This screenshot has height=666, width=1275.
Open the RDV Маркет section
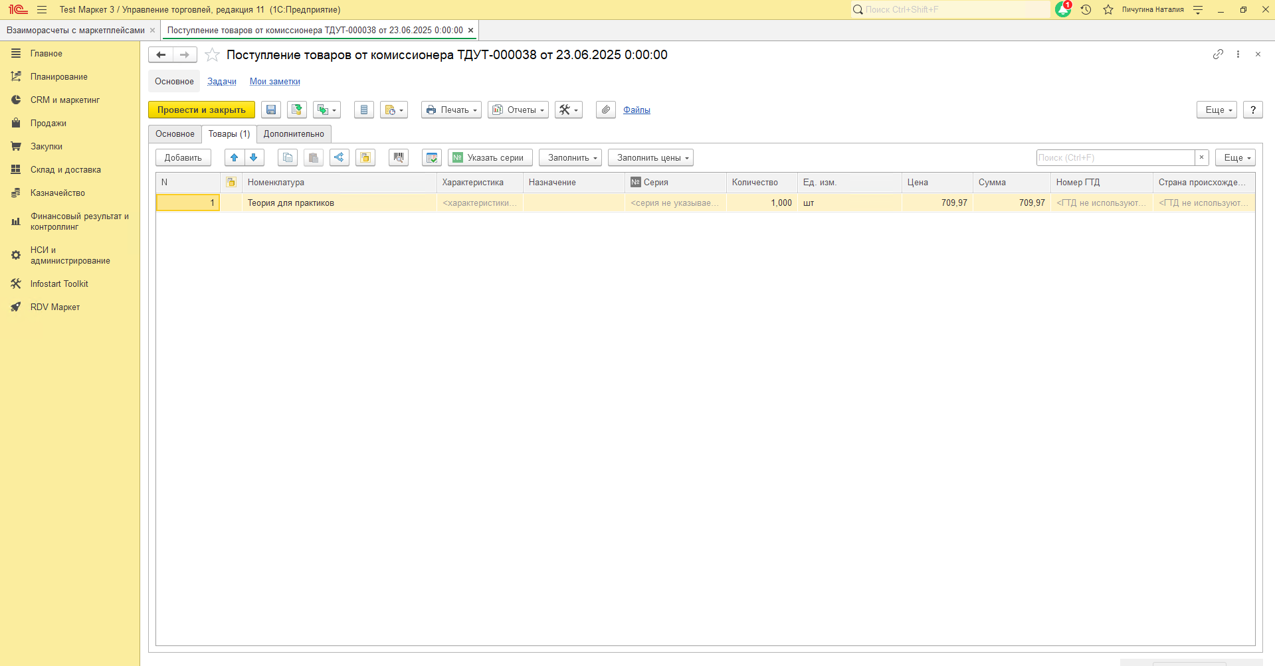click(x=55, y=307)
